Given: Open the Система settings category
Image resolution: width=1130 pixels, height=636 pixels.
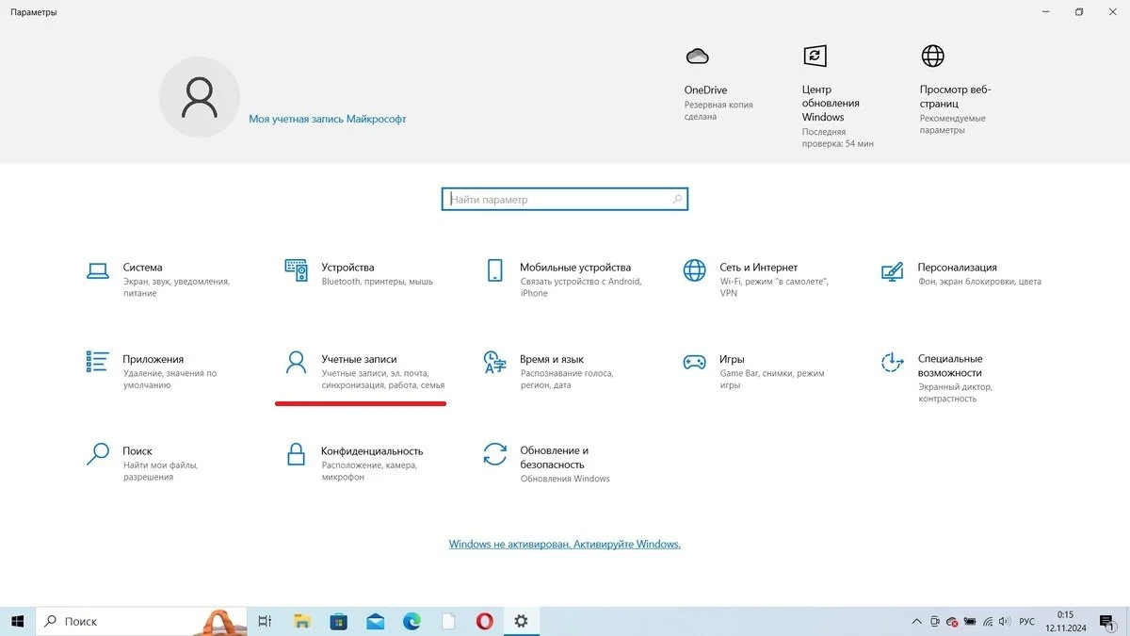Looking at the screenshot, I should click(x=156, y=279).
